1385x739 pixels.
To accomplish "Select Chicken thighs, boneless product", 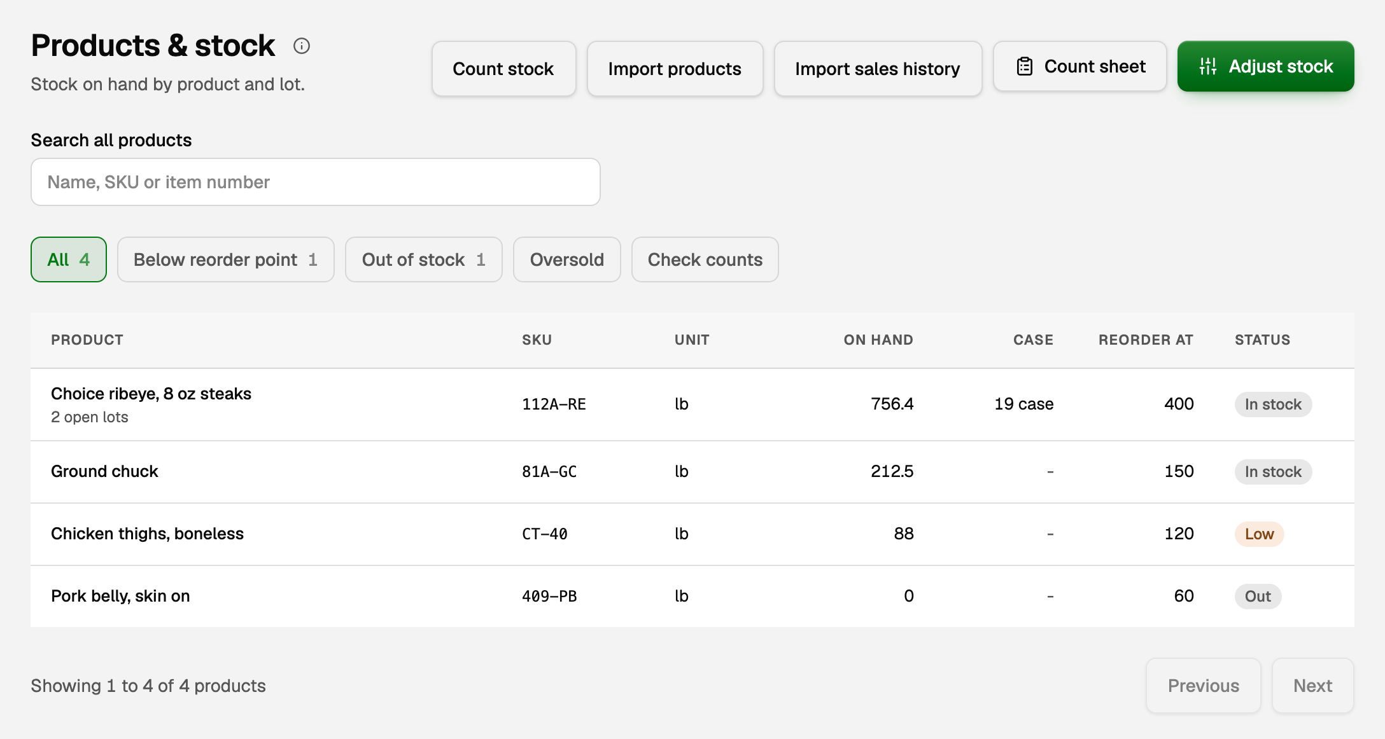I will click(147, 534).
